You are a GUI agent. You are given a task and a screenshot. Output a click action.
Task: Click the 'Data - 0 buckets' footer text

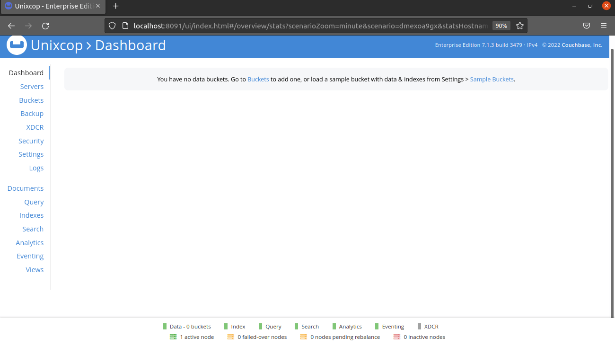[x=190, y=327]
